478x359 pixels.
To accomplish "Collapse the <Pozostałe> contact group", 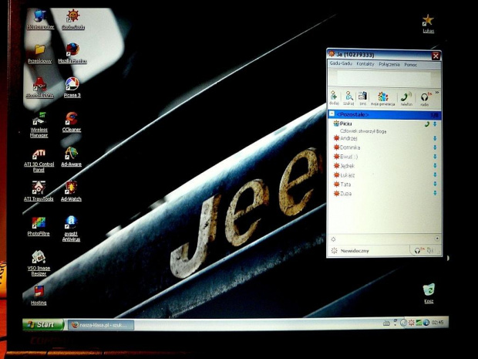I will (x=332, y=114).
